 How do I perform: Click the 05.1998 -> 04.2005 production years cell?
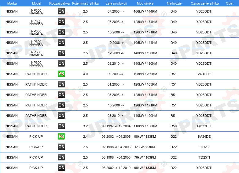pyautogui.click(x=116, y=157)
